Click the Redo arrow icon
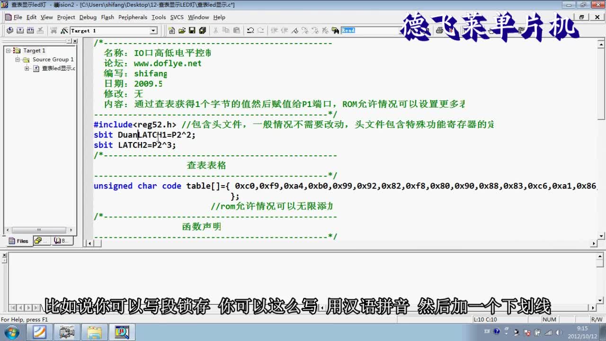The width and height of the screenshot is (606, 341). (261, 30)
